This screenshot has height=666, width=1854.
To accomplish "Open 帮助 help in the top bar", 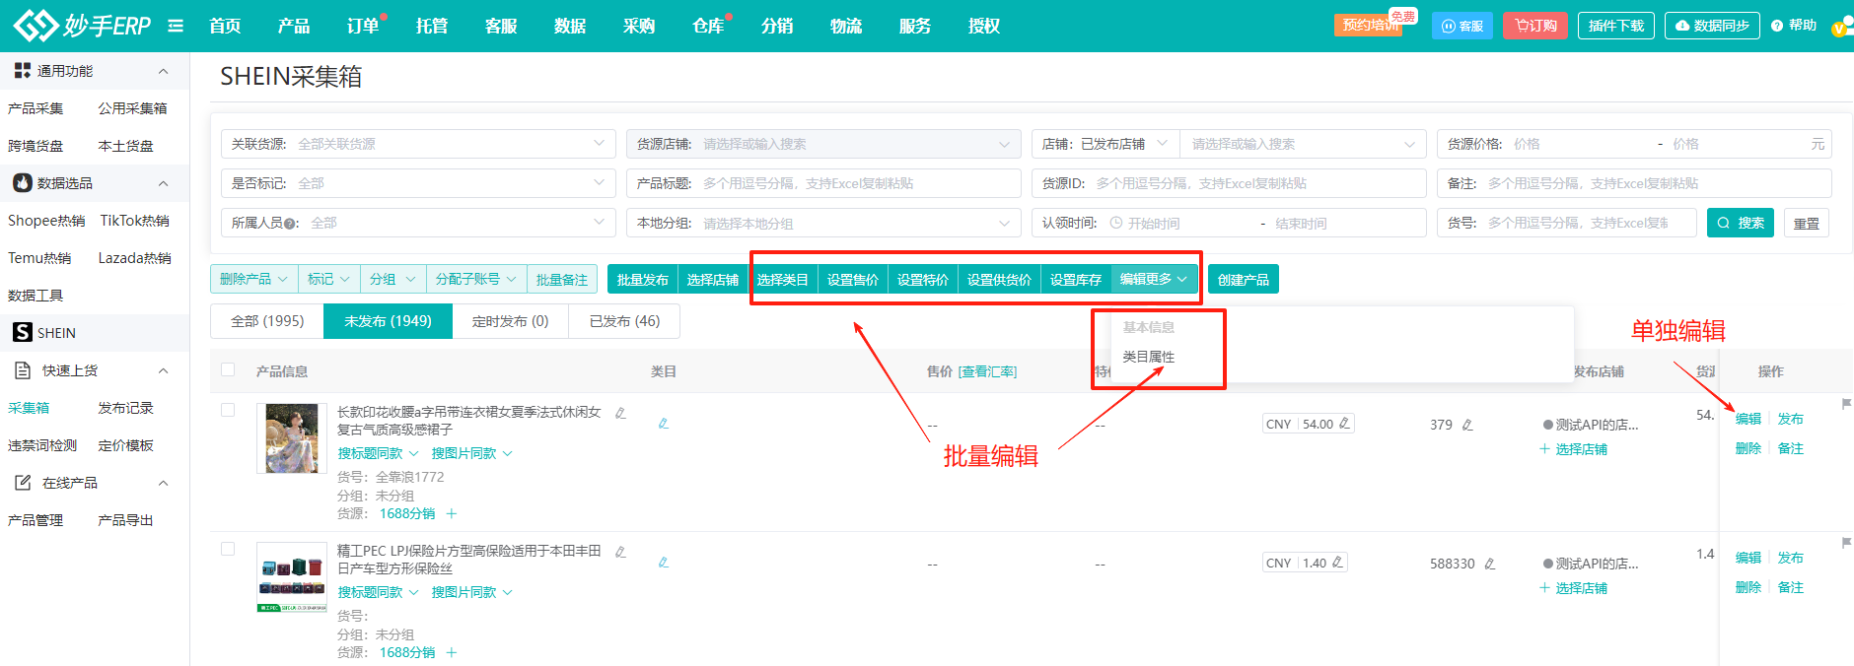I will click(1794, 26).
